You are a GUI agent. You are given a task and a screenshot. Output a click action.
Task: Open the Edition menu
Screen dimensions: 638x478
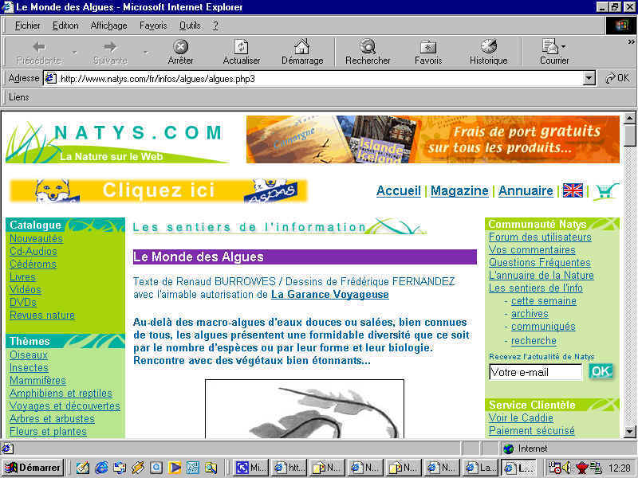tap(65, 25)
